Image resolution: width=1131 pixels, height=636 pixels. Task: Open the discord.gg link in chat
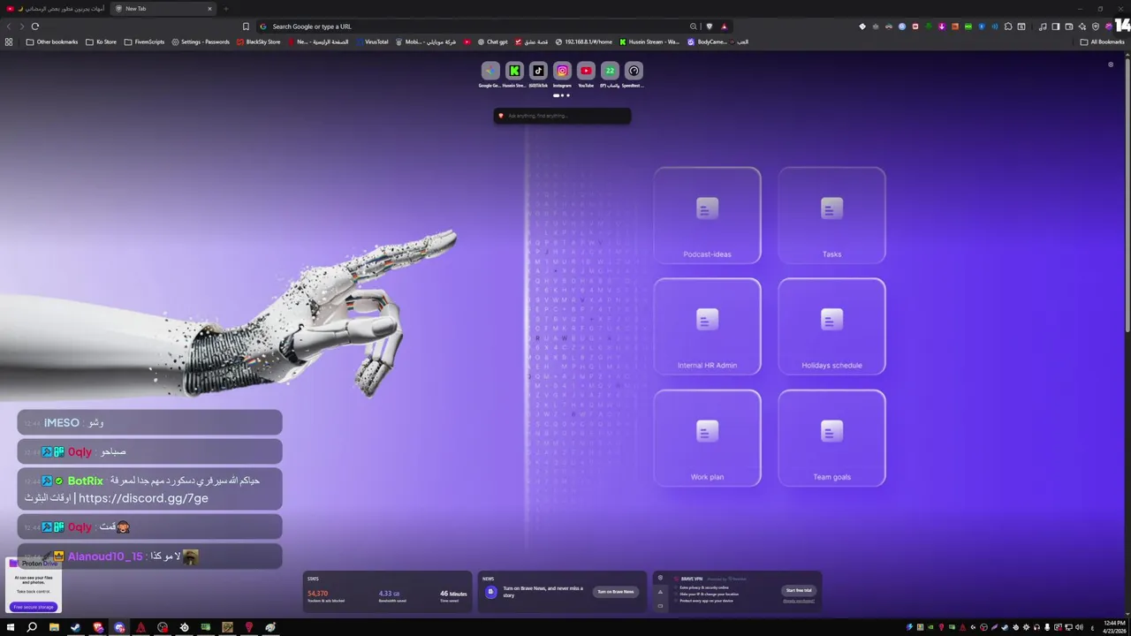click(x=143, y=498)
